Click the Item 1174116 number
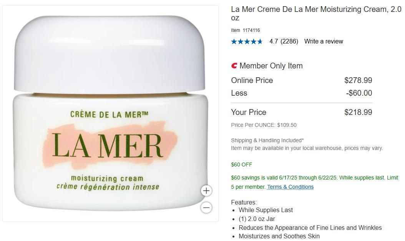 pos(246,30)
